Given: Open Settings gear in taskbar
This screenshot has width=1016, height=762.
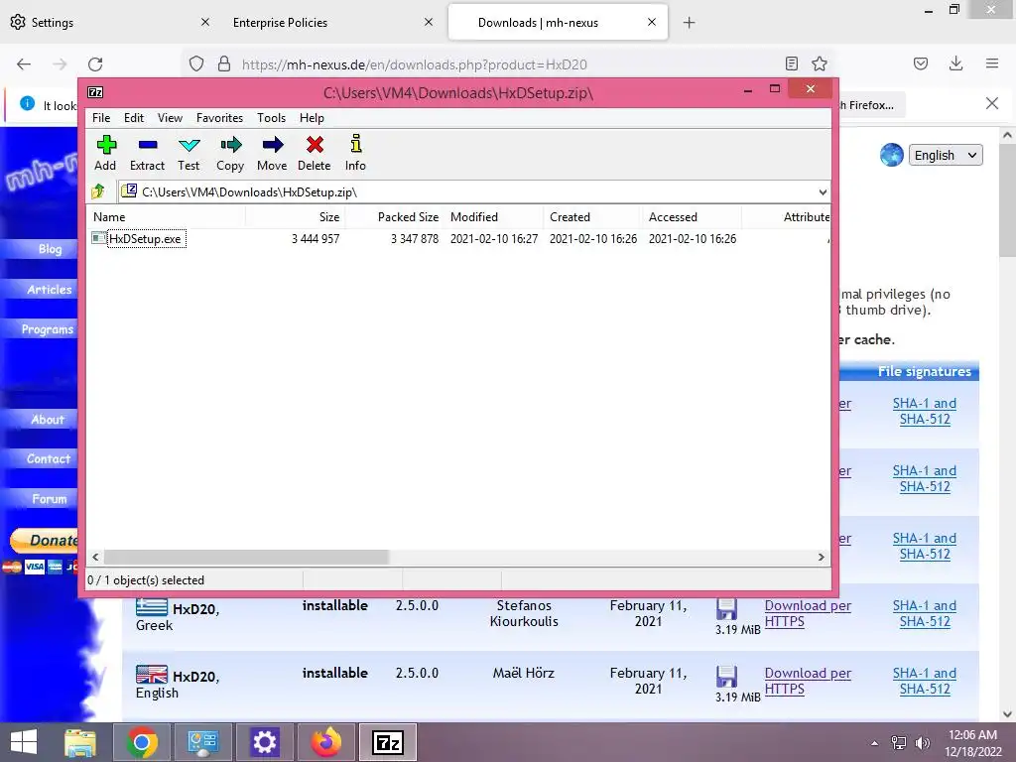Looking at the screenshot, I should [x=264, y=742].
